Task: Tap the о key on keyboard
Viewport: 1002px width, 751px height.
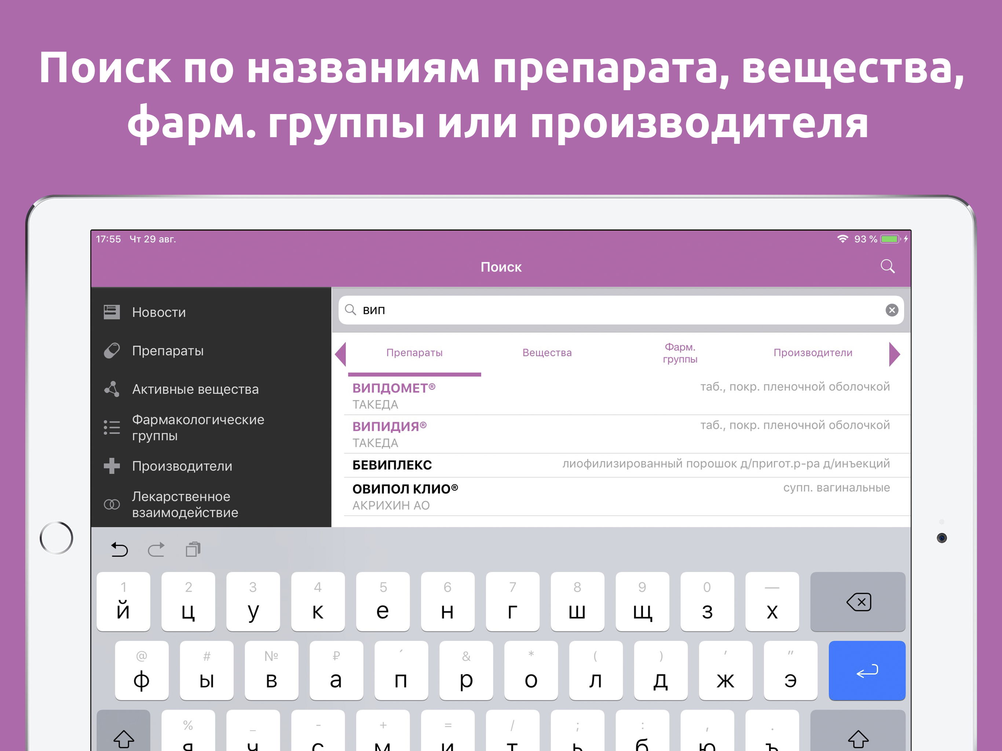Action: click(531, 670)
